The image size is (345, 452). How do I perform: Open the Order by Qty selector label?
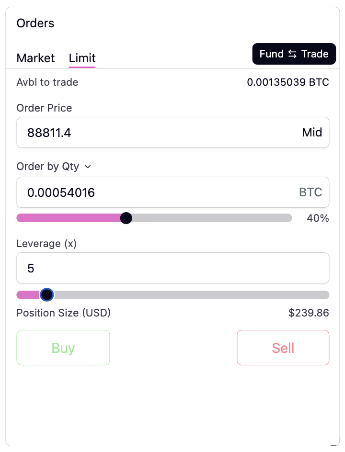point(47,167)
